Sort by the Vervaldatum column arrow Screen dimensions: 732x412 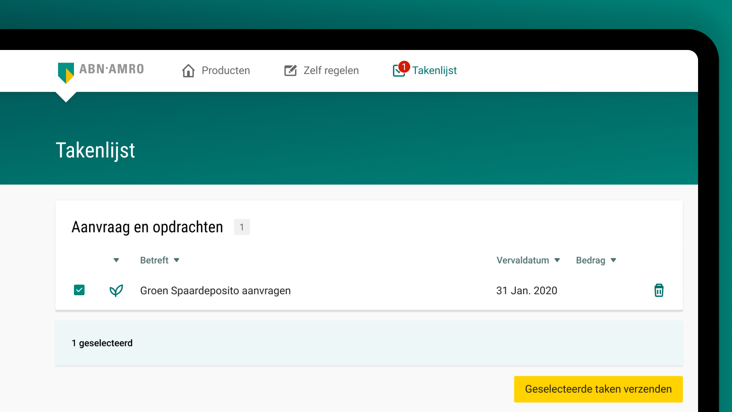557,260
